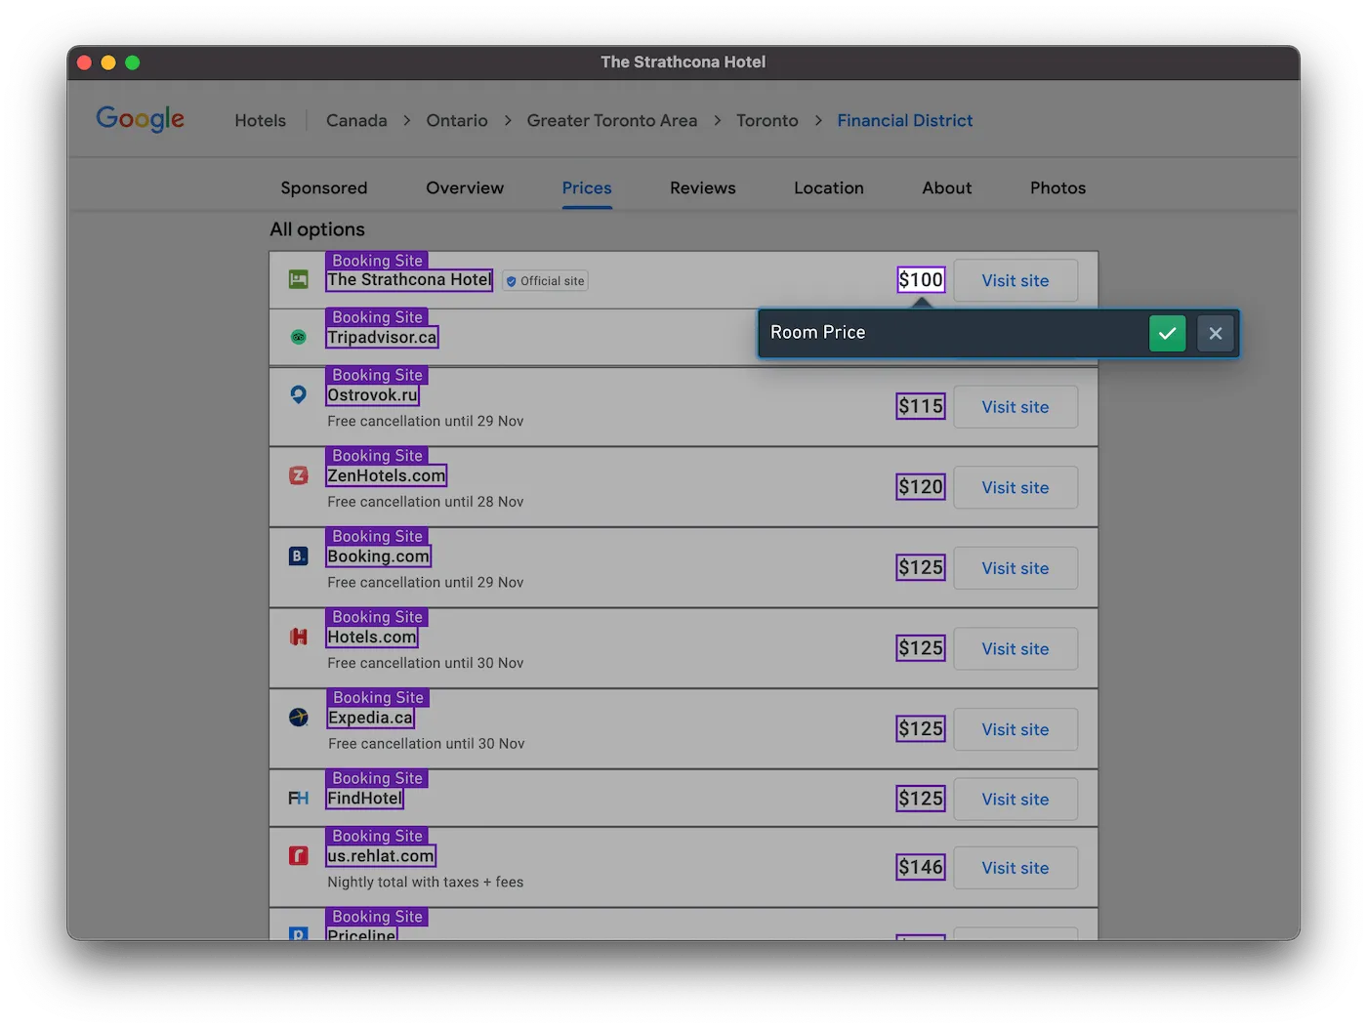
Task: Visit site for us.rehlat.com
Action: pyautogui.click(x=1015, y=868)
